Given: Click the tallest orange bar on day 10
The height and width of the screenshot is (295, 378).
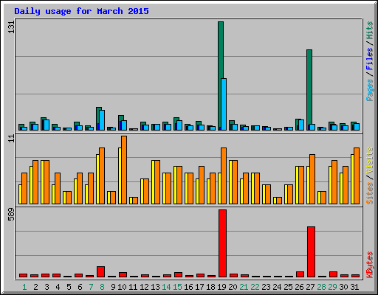Looking at the screenshot, I should click(124, 170).
